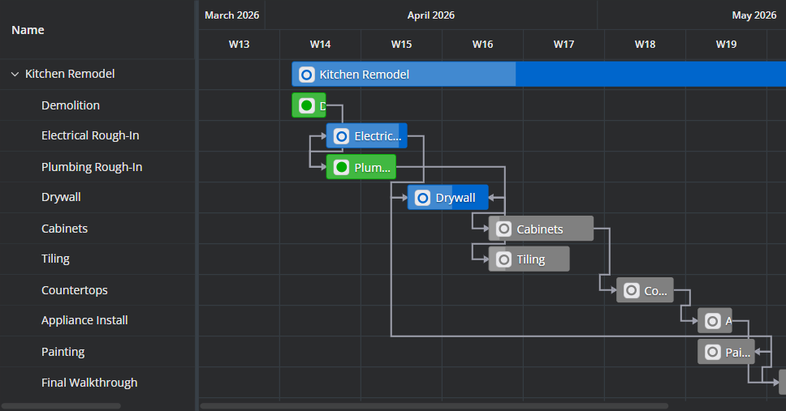This screenshot has height=411, width=786.
Task: Click the timeline horizontal scrollbar thumb
Action: (434, 406)
